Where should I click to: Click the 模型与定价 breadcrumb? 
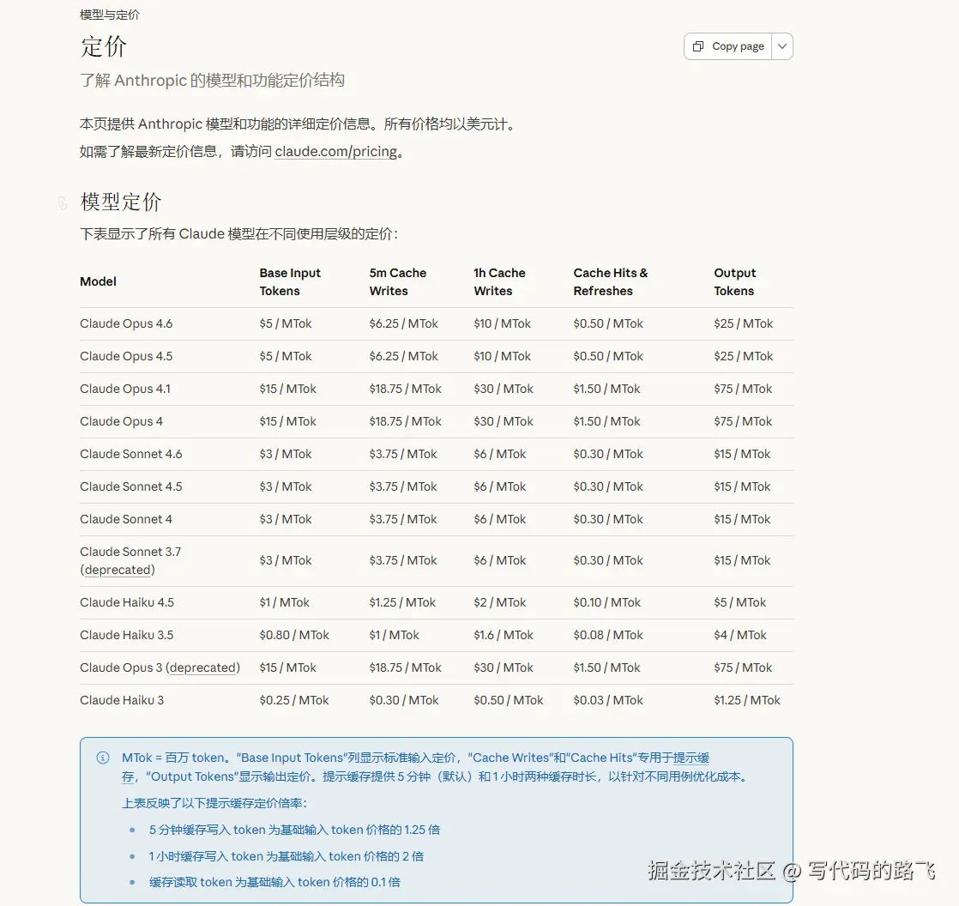110,15
